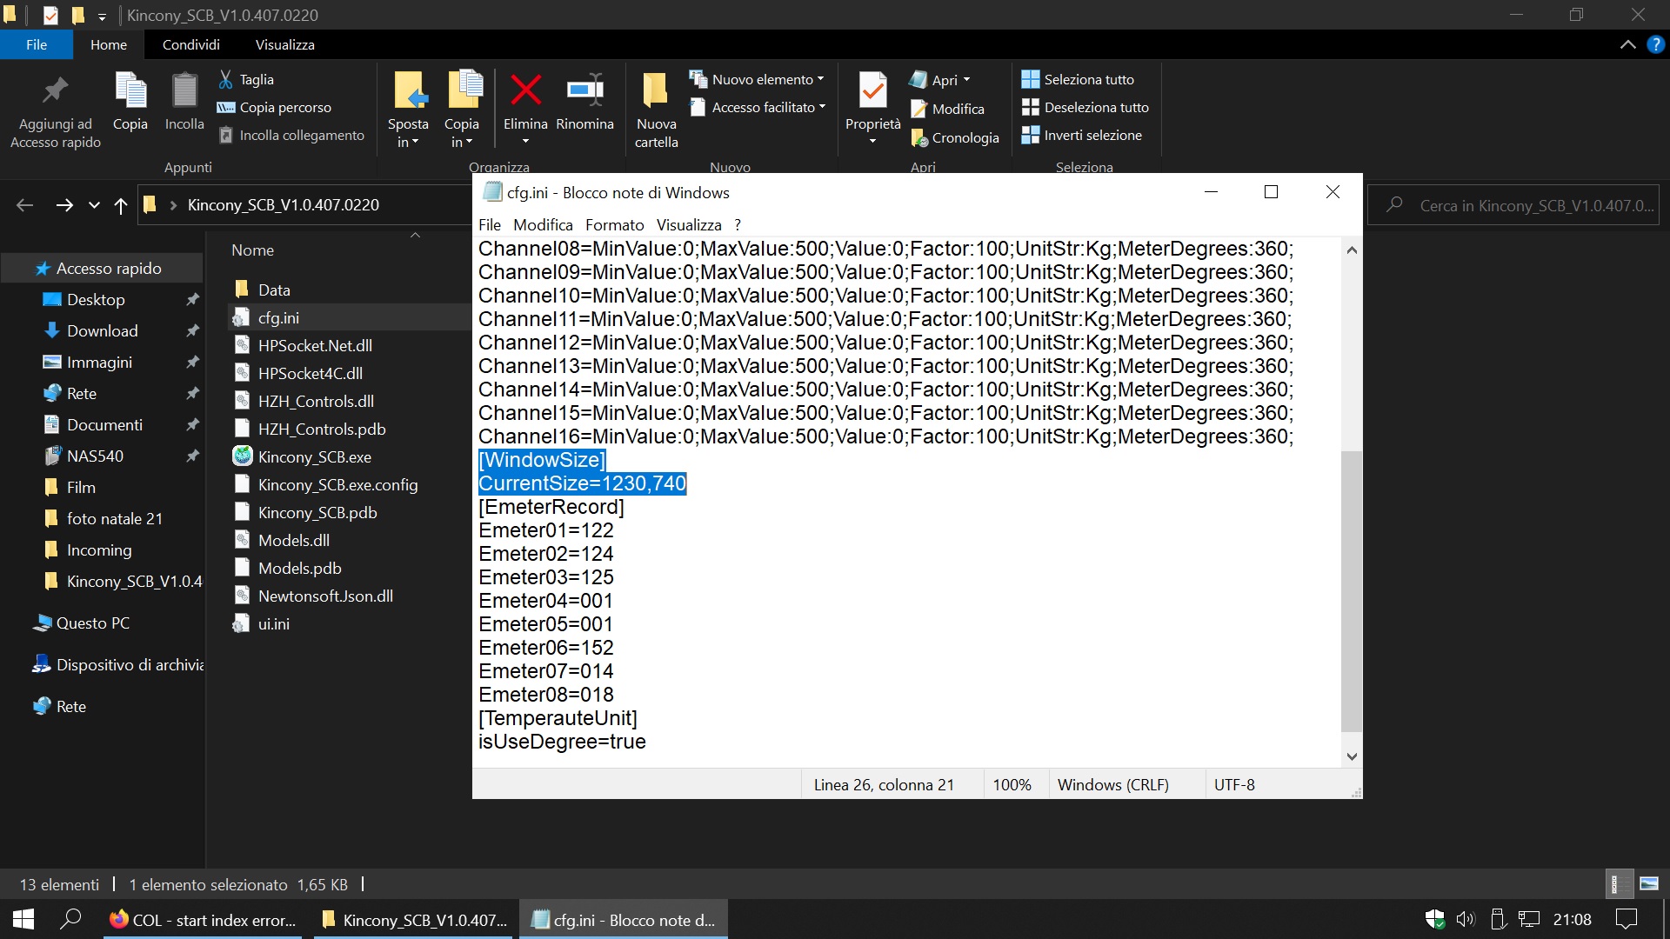Click Seleziona tutto icon

pyautogui.click(x=1030, y=79)
